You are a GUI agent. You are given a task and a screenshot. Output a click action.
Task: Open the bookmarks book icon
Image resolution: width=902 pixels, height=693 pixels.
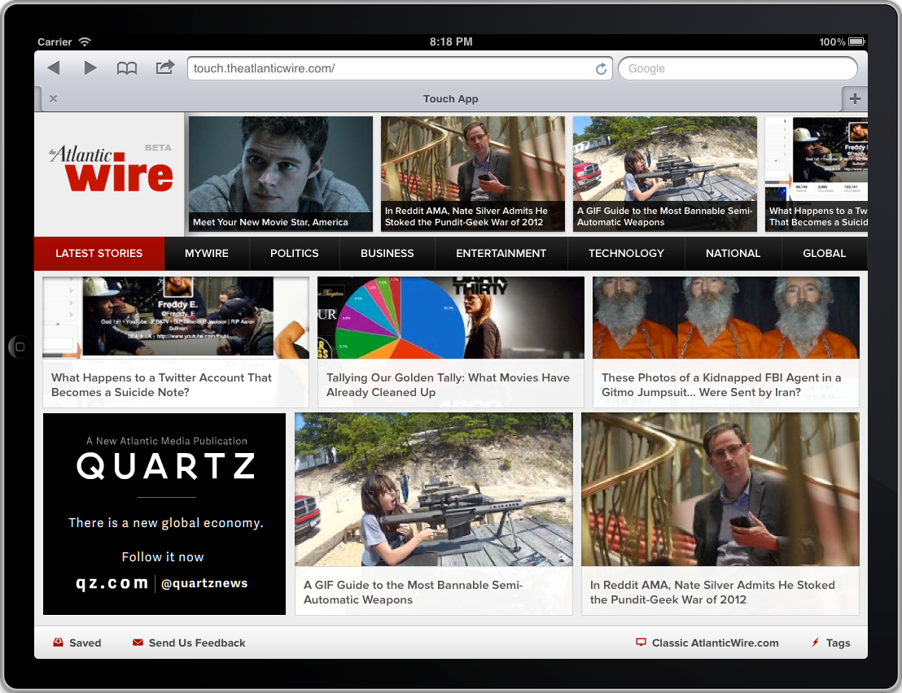126,68
